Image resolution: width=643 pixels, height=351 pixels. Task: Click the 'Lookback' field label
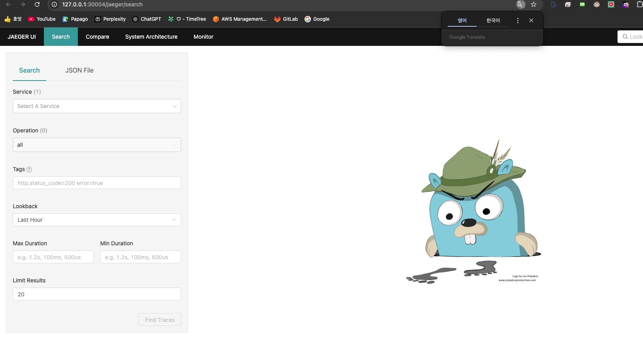(x=25, y=206)
